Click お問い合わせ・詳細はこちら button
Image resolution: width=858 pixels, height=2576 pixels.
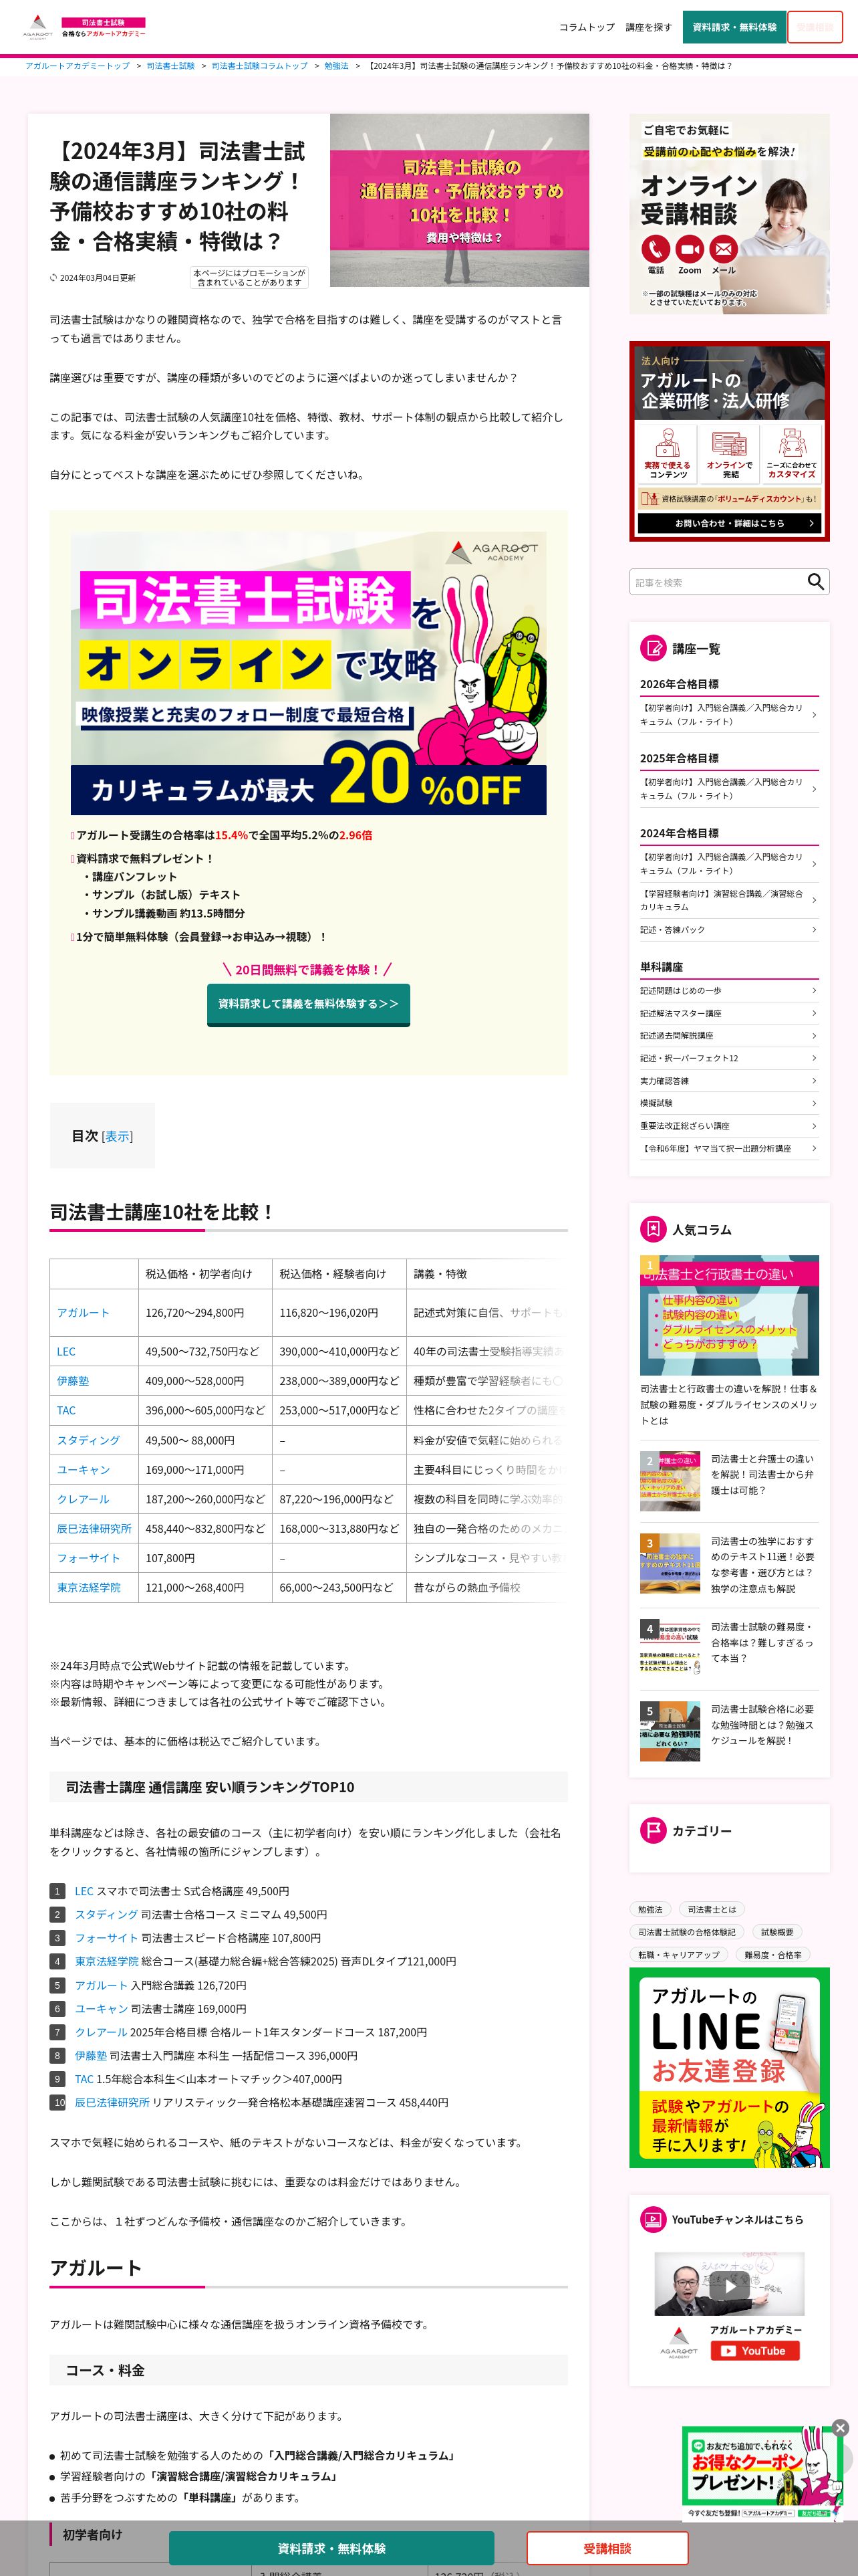(x=729, y=523)
